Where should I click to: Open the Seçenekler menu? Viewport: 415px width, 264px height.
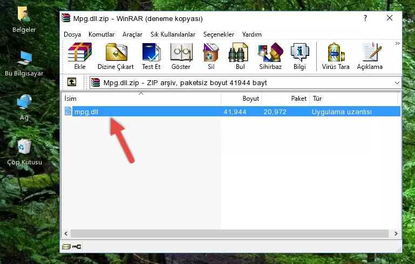(x=219, y=34)
